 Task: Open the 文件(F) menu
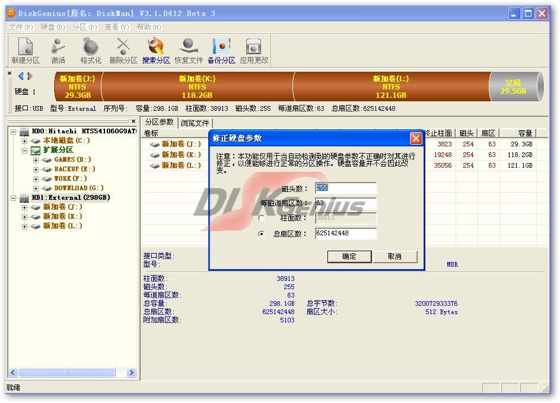(21, 27)
